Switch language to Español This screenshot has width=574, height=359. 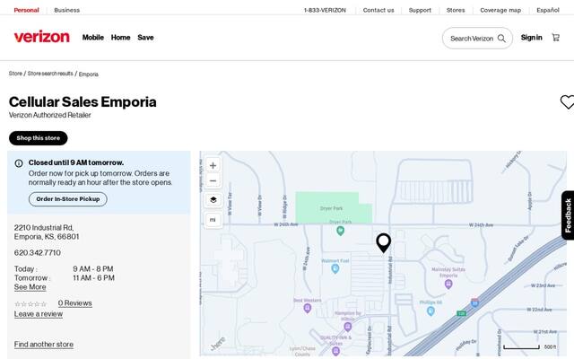[548, 10]
